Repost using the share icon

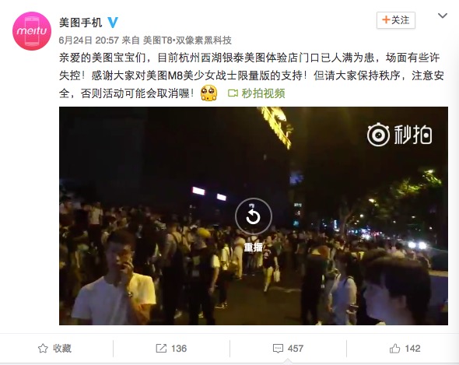tap(161, 349)
